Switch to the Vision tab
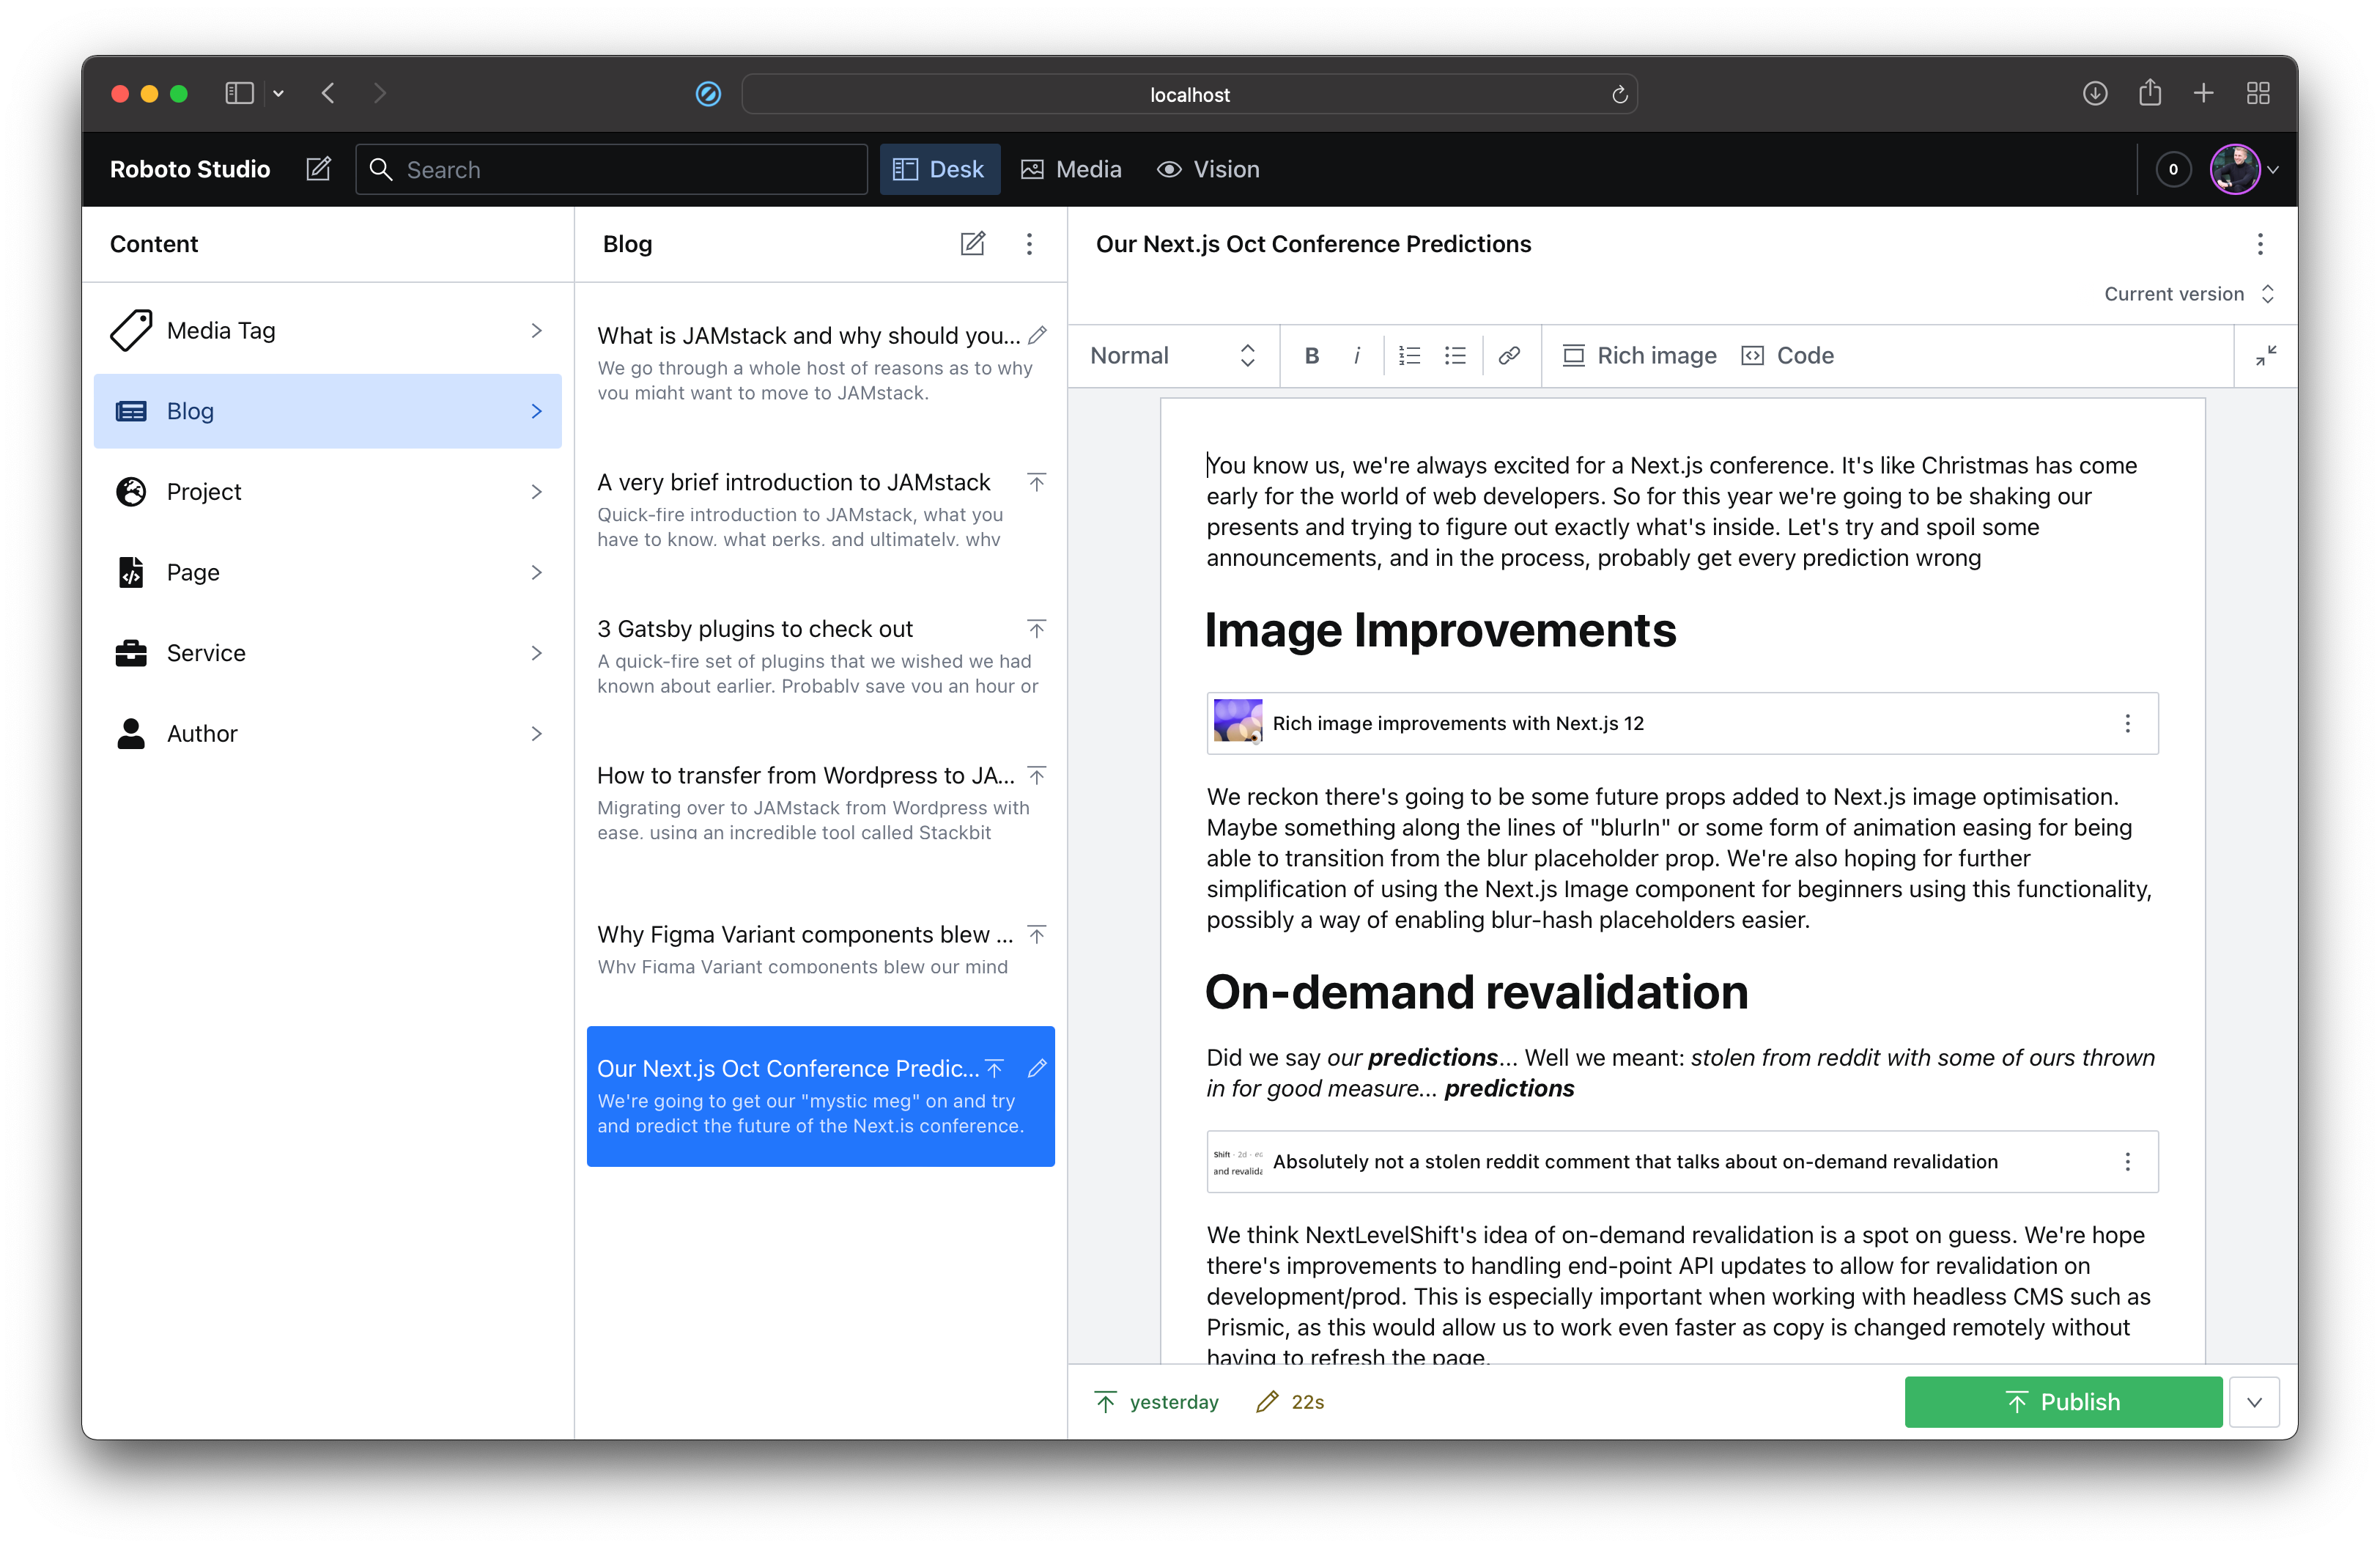The width and height of the screenshot is (2380, 1548). 1208,169
